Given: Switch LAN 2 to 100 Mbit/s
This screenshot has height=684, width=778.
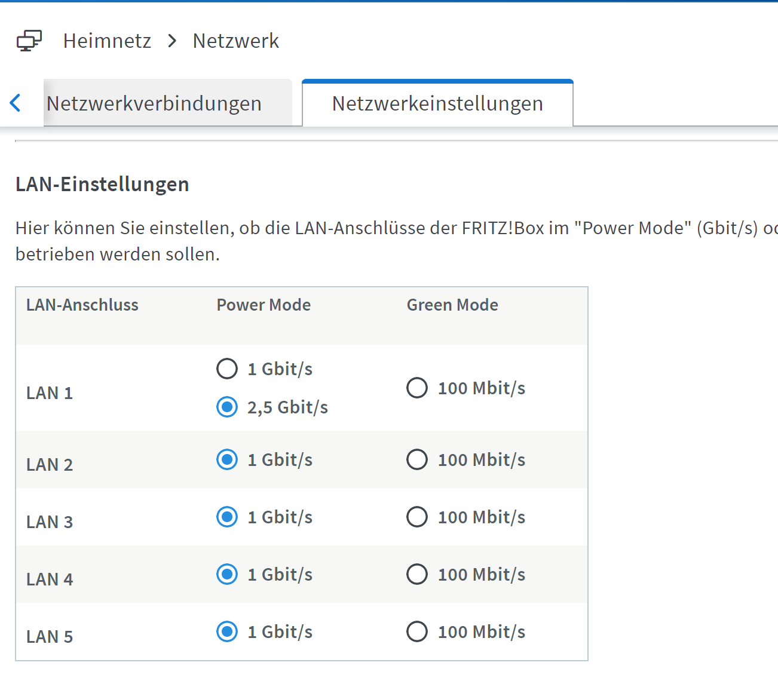Looking at the screenshot, I should coord(417,459).
